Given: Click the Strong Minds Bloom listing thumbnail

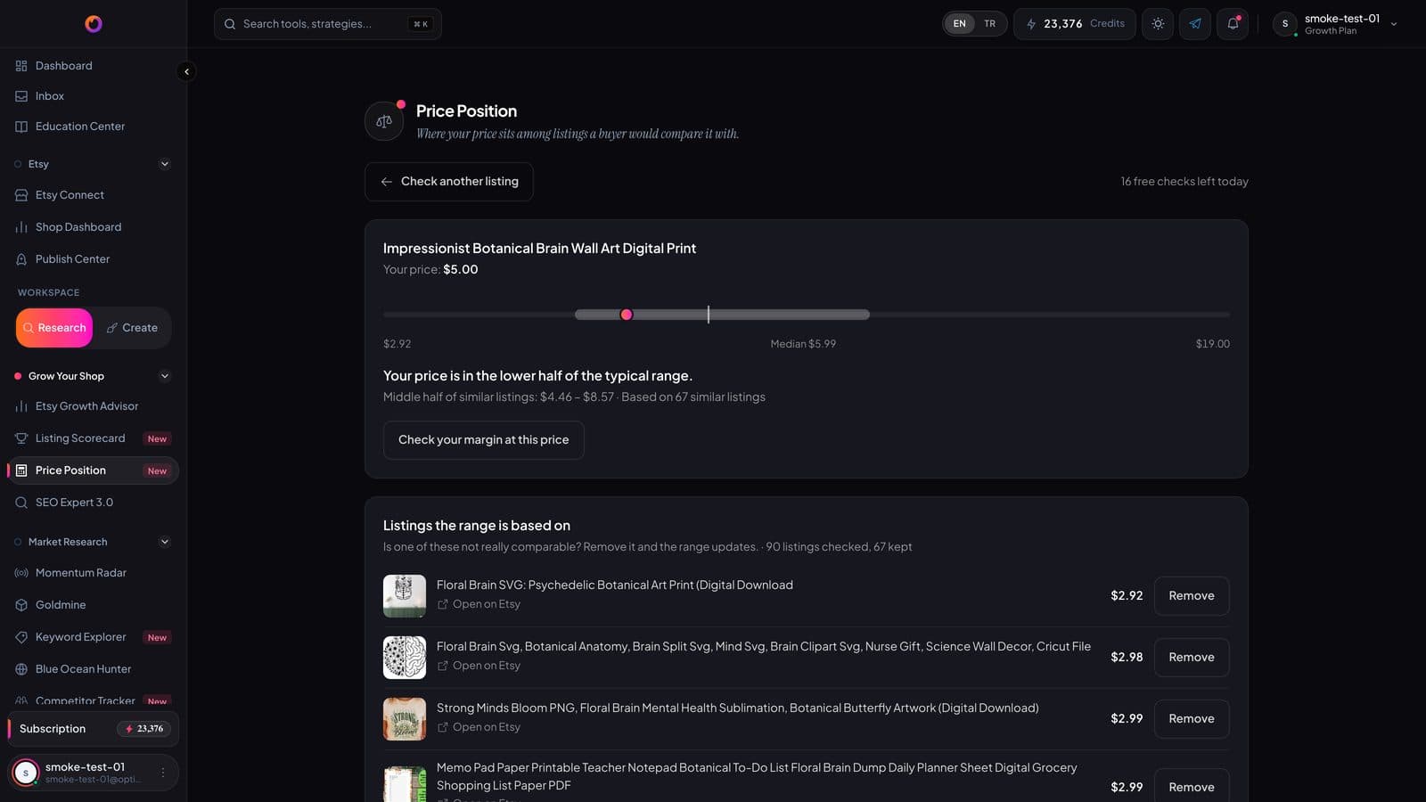Looking at the screenshot, I should coord(405,719).
